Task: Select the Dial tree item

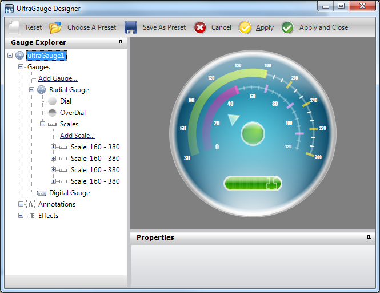Action: (x=65, y=101)
